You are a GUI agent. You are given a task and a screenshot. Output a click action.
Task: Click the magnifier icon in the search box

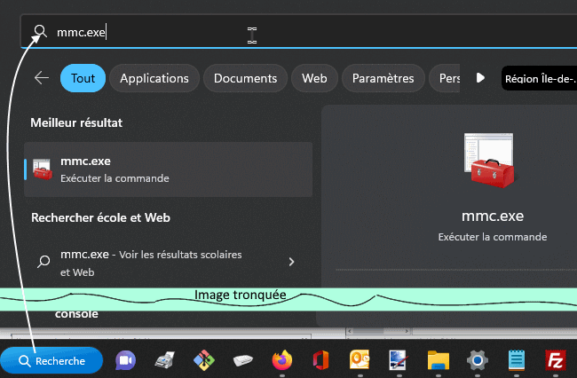click(x=40, y=32)
